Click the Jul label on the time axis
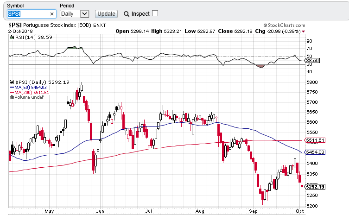The height and width of the screenshot is (215, 349). pos(148,211)
